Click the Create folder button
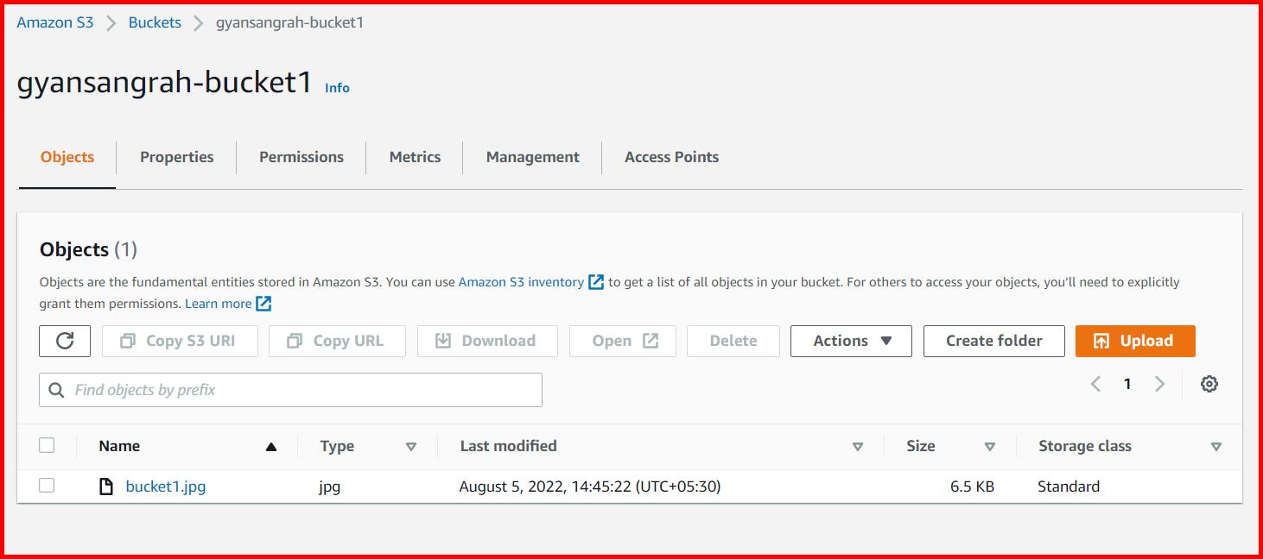 pos(993,341)
